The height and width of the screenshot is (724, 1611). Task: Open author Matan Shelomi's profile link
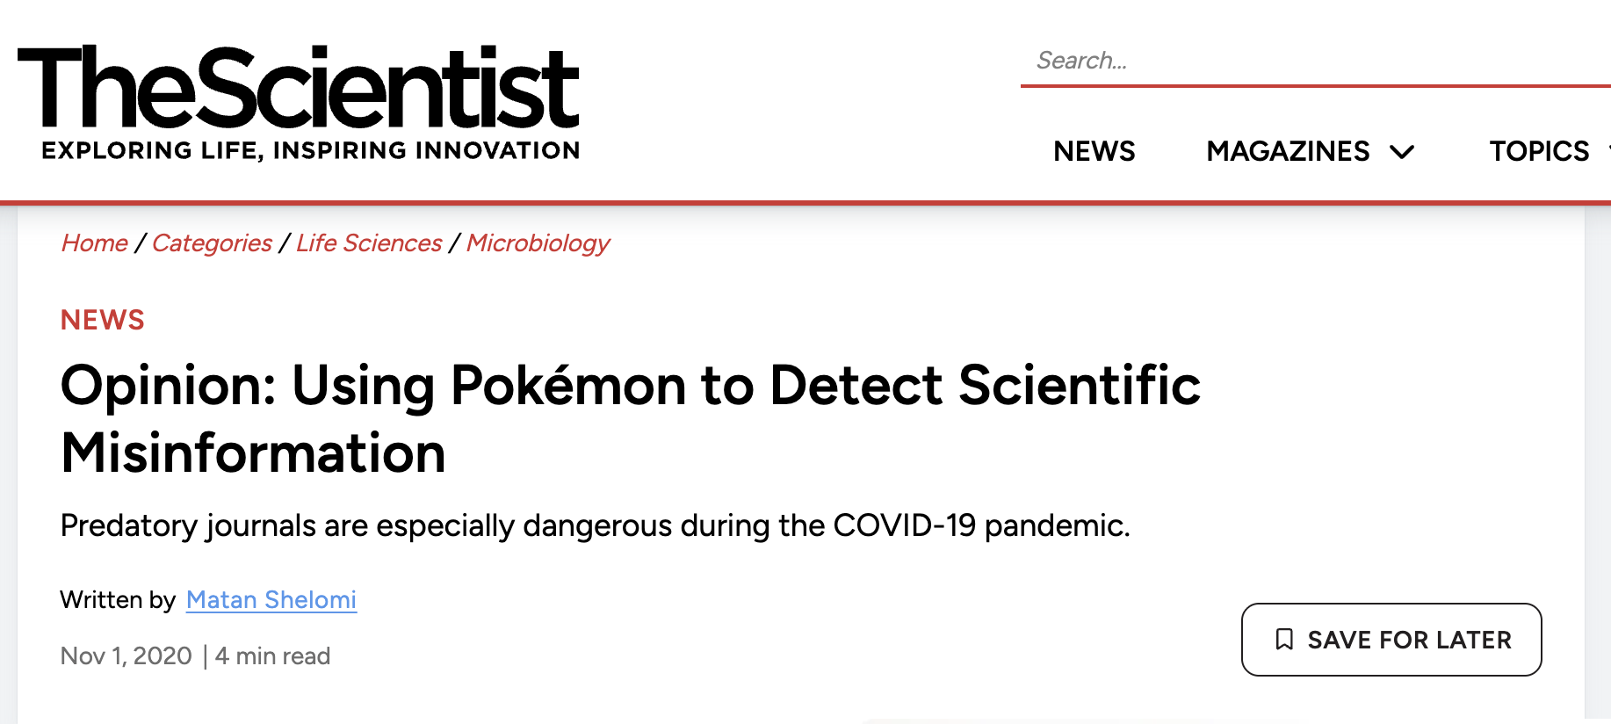coord(271,600)
